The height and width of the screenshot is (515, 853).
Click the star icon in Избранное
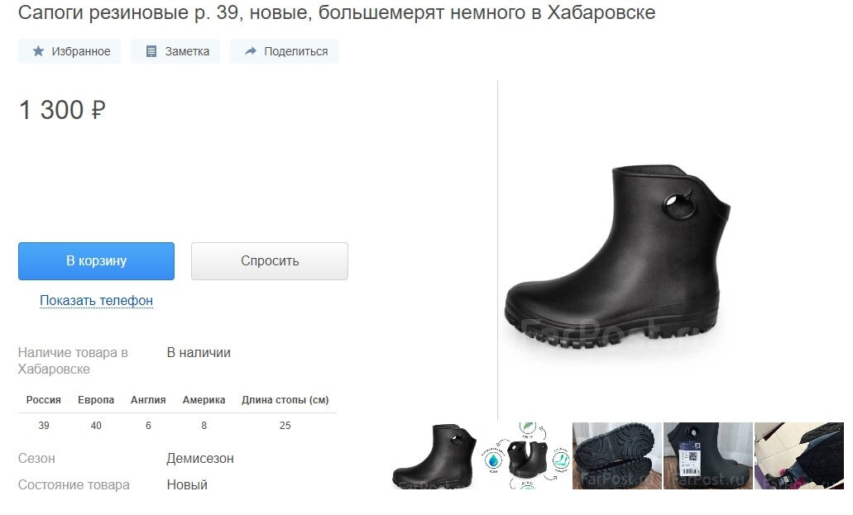point(38,51)
